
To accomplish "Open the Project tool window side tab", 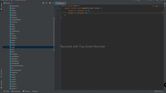I will coord(1,6).
